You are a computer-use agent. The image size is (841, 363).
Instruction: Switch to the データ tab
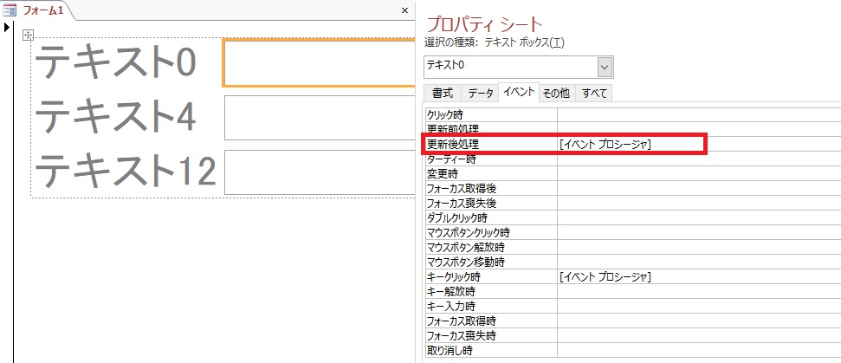[x=481, y=94]
